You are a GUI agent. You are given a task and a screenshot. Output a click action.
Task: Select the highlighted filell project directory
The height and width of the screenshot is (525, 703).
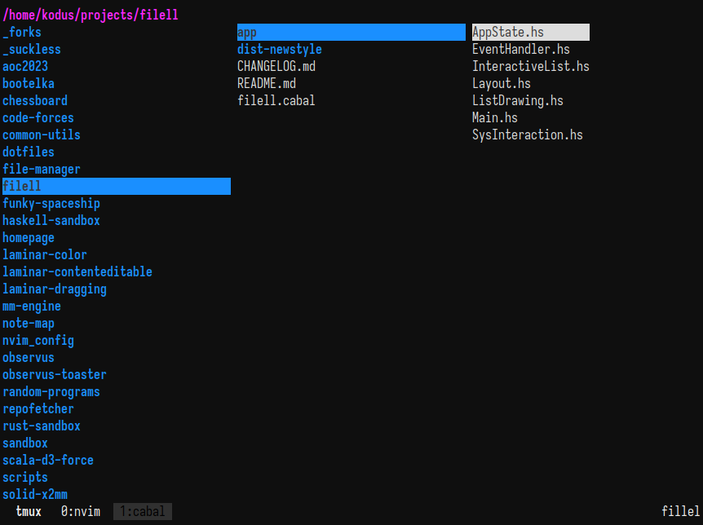(117, 186)
